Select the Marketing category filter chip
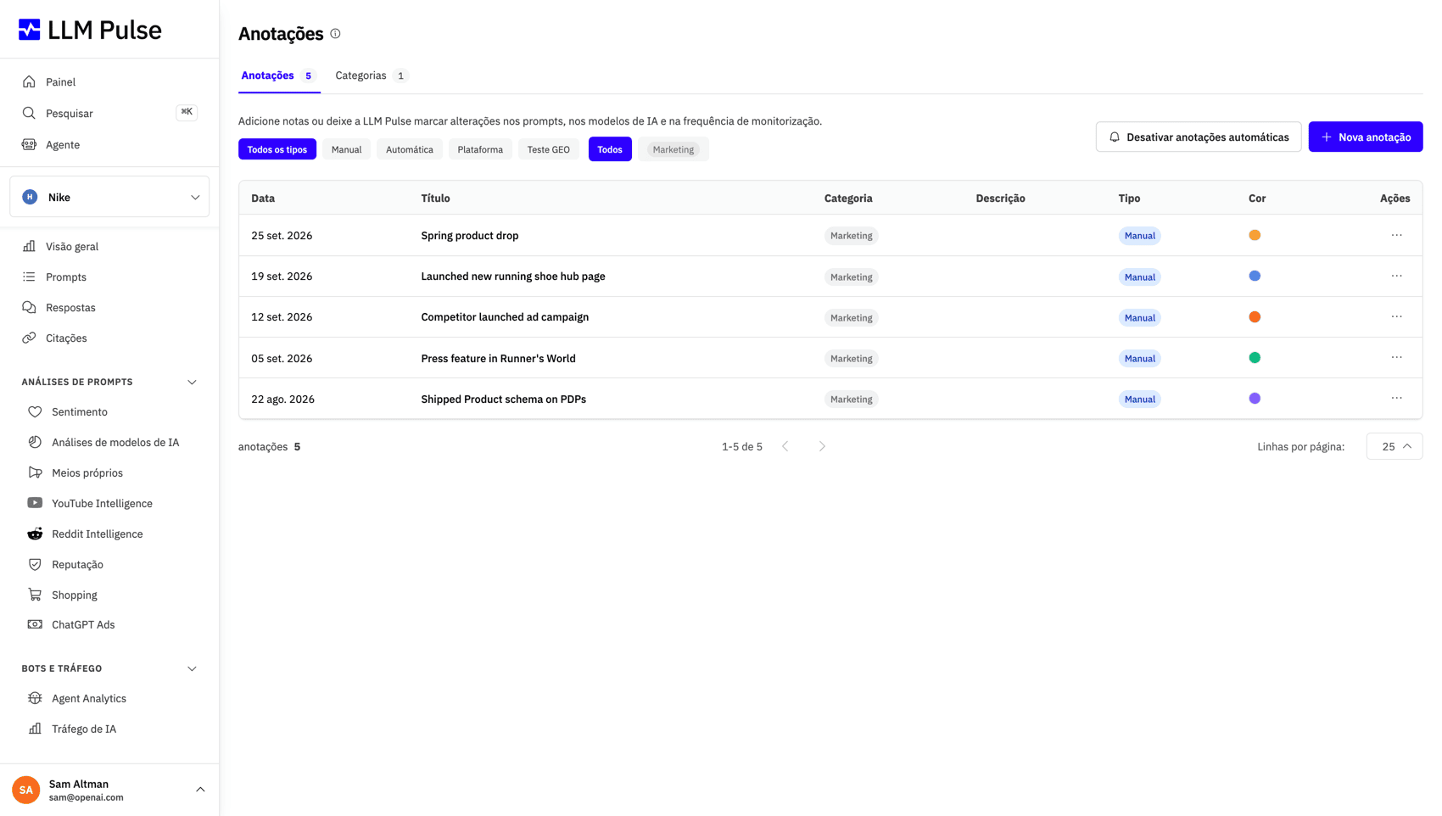The width and height of the screenshot is (1442, 816). point(673,149)
